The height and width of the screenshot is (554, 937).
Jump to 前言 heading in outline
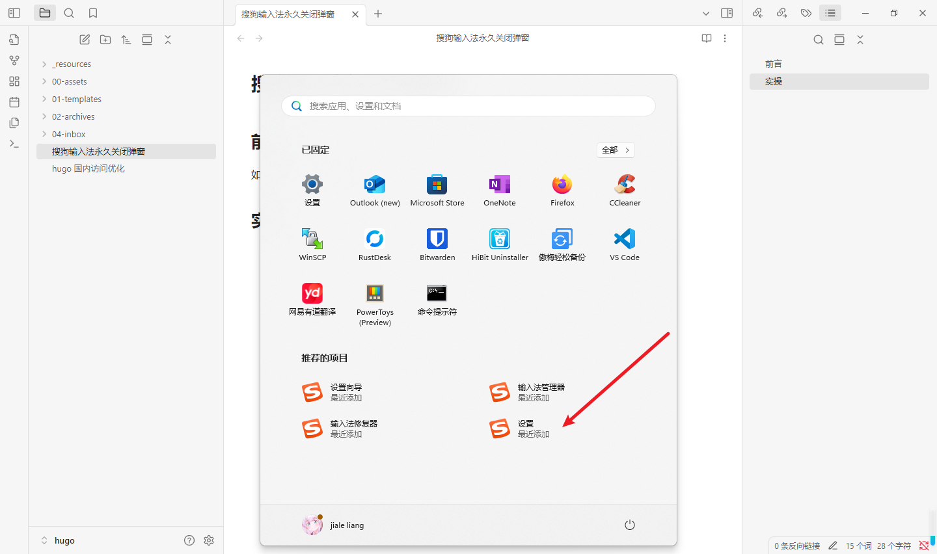coord(839,64)
